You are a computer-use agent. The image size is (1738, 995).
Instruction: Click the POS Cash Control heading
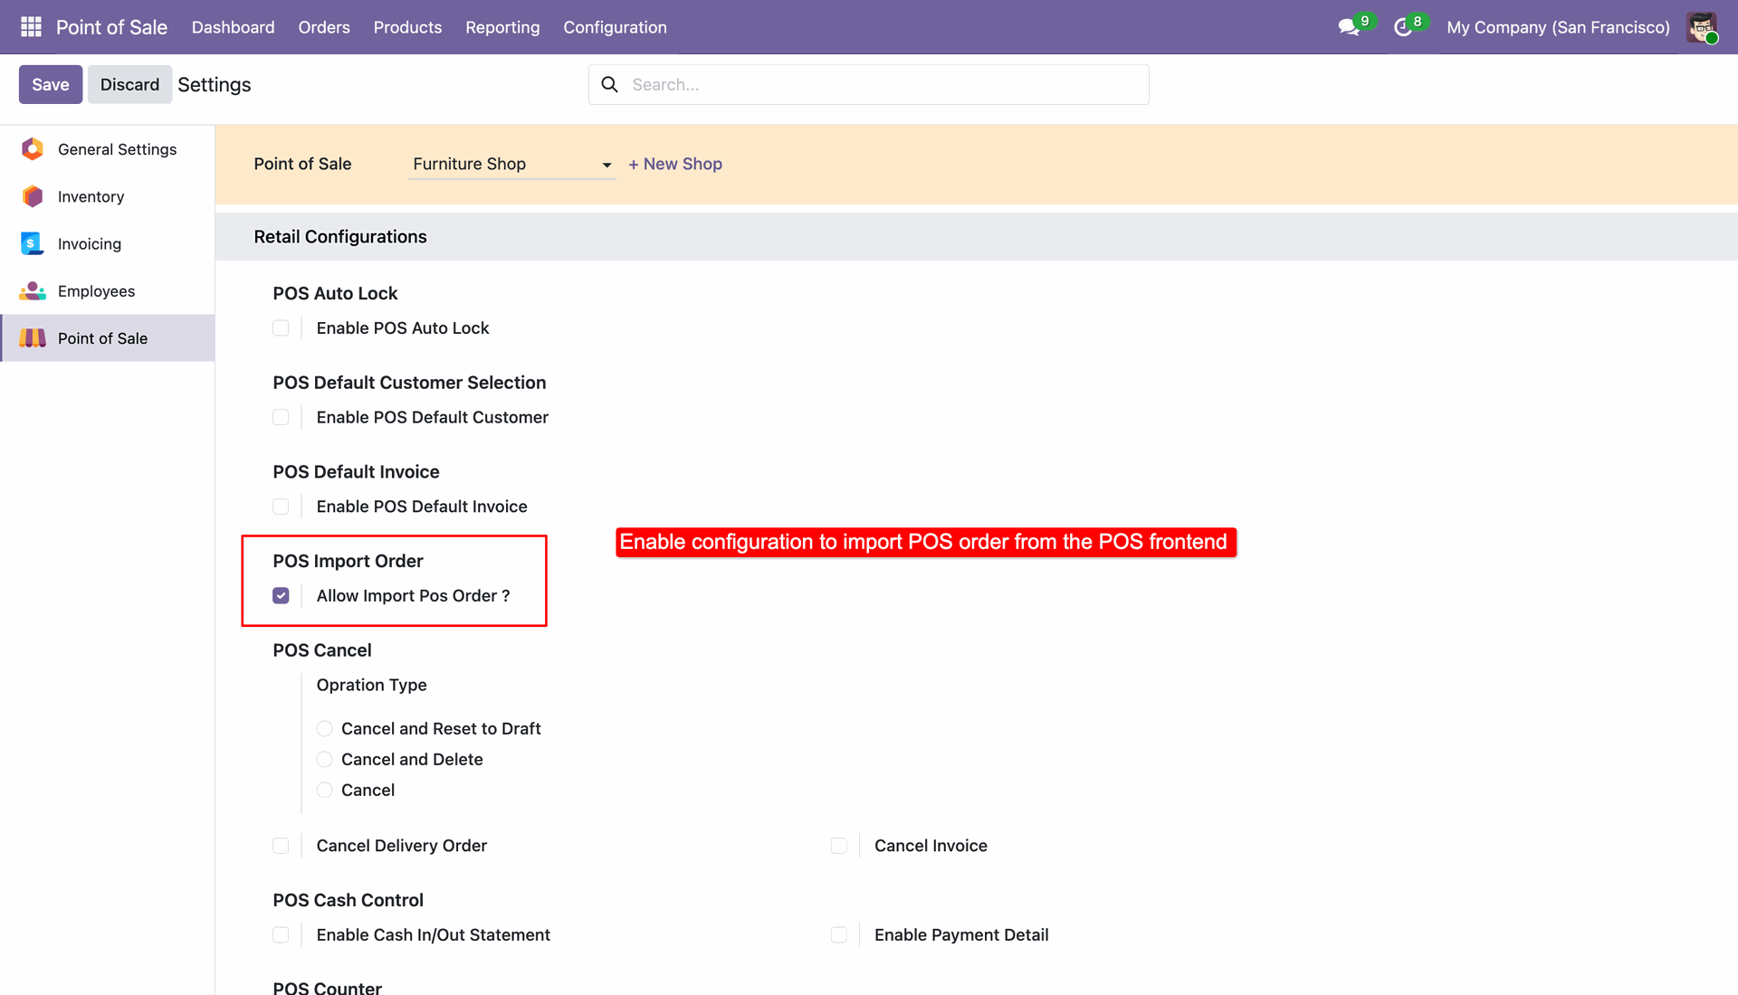pos(348,900)
